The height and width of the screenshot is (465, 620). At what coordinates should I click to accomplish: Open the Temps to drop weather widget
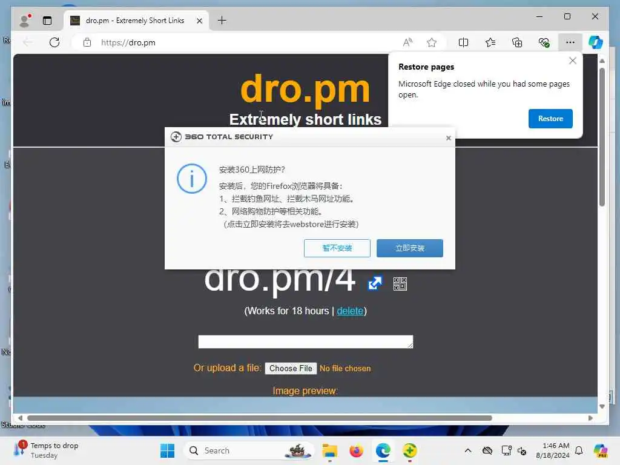point(45,450)
